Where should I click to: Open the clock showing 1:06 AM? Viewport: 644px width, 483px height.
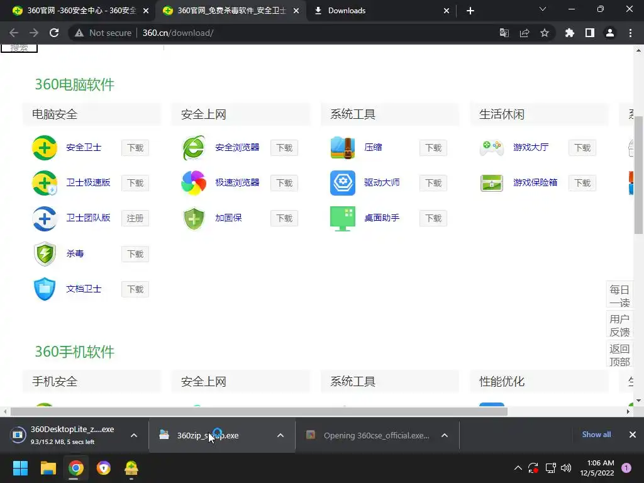597,468
